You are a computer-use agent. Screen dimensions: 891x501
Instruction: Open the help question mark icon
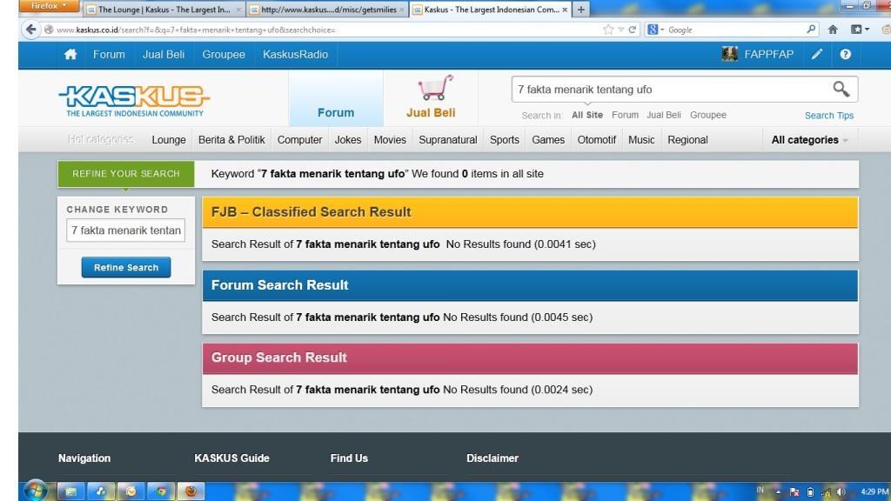(846, 55)
